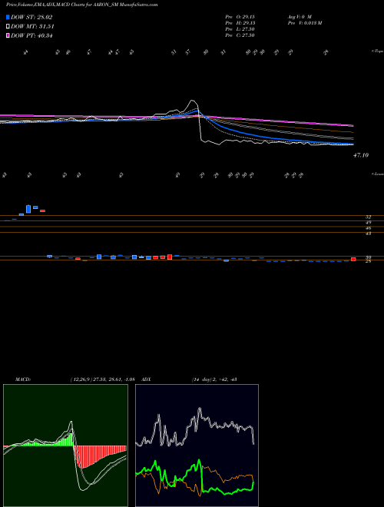The height and width of the screenshot is (507, 384).
Task: Open the green MACD histogram chart
Action: click(65, 446)
